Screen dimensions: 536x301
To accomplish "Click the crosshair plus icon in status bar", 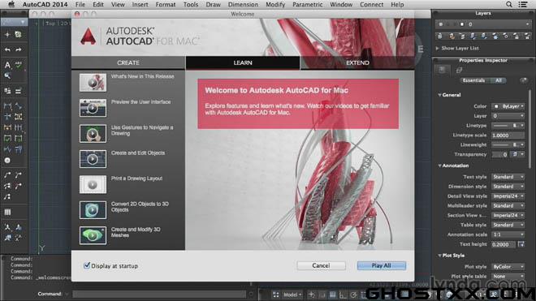I will [x=311, y=295].
